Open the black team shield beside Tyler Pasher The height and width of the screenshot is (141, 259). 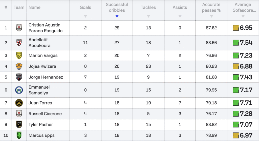pos(19,124)
